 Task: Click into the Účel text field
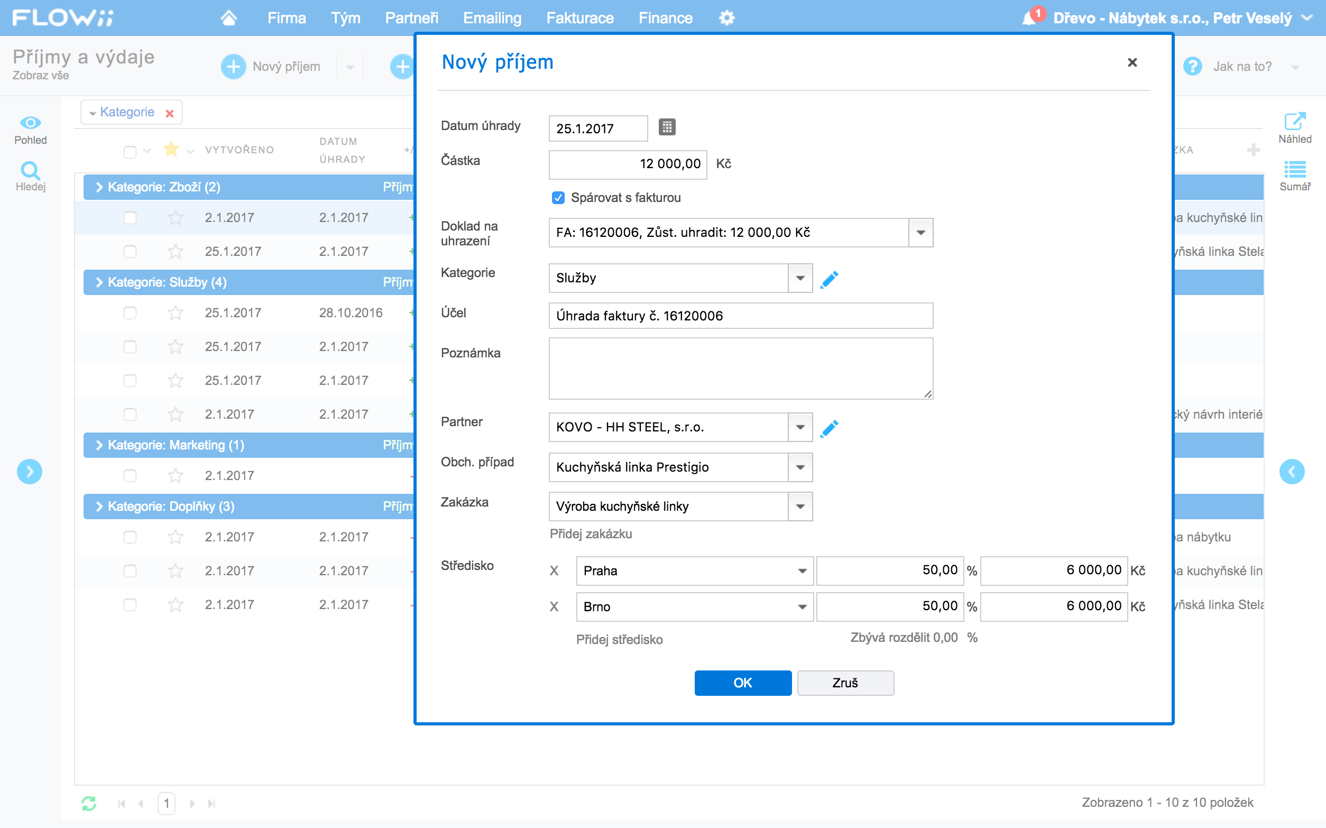point(741,316)
